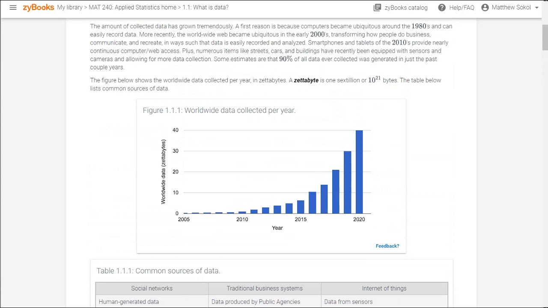Click the "Social networks" table header
Image resolution: width=548 pixels, height=308 pixels.
(152, 288)
